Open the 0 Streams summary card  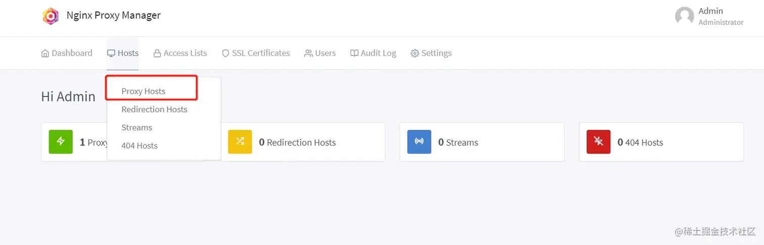tap(482, 142)
